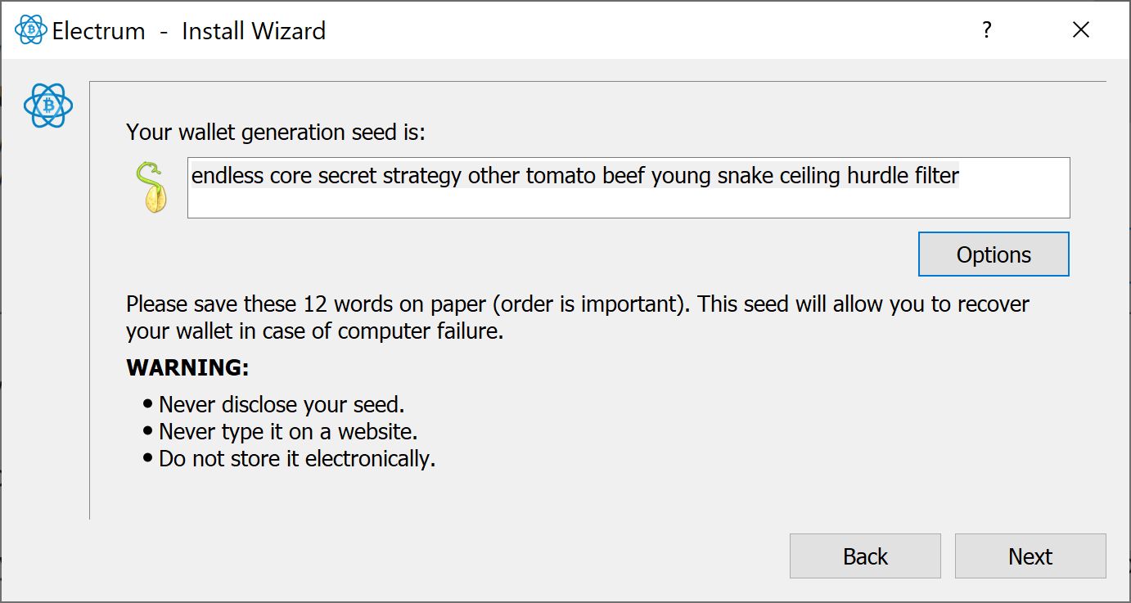The height and width of the screenshot is (603, 1131).
Task: Click the "Never type it on a website." bullet
Action: point(288,431)
